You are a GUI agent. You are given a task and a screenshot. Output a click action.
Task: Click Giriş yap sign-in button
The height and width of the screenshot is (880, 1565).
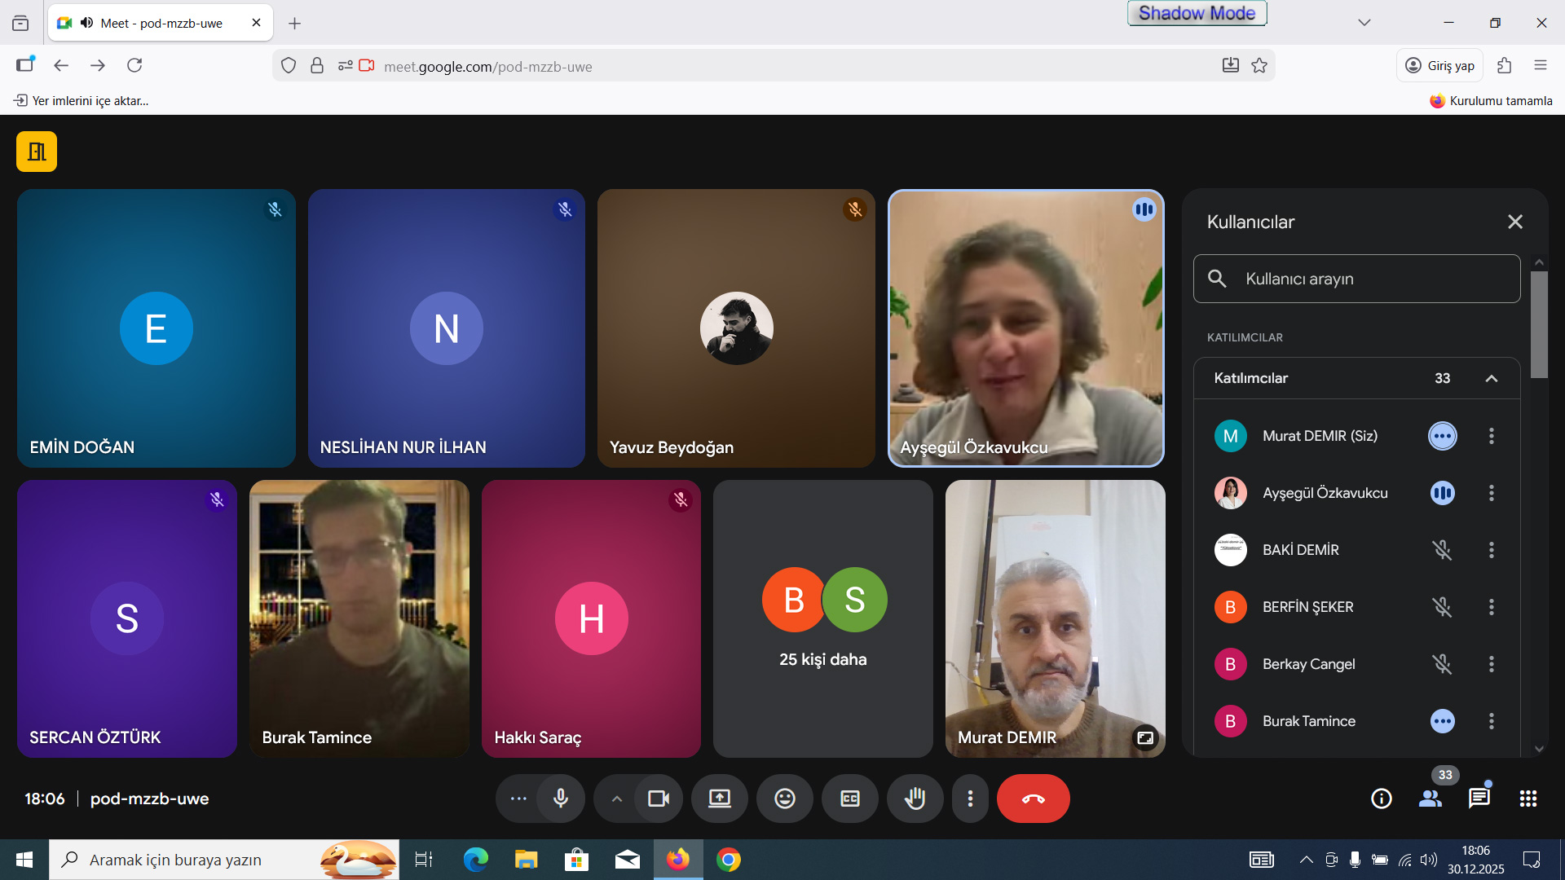point(1439,66)
